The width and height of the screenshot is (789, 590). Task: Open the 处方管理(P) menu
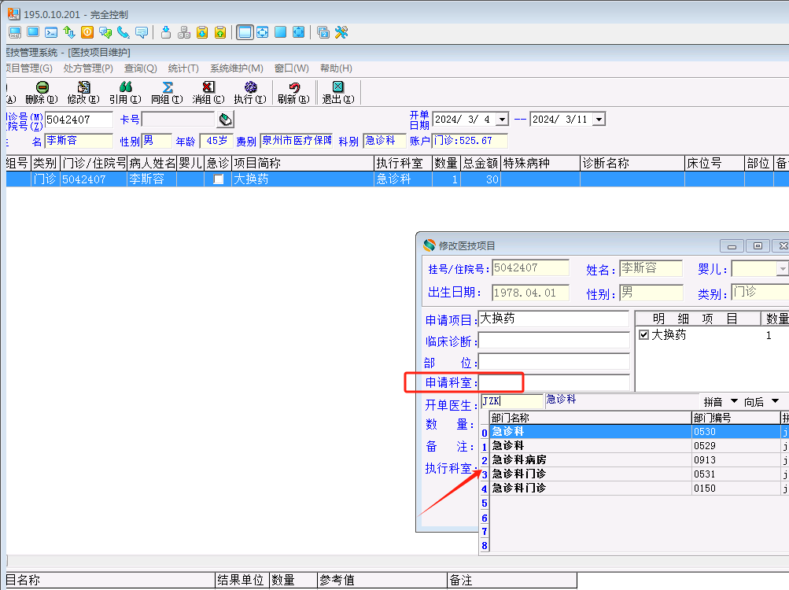(x=88, y=68)
